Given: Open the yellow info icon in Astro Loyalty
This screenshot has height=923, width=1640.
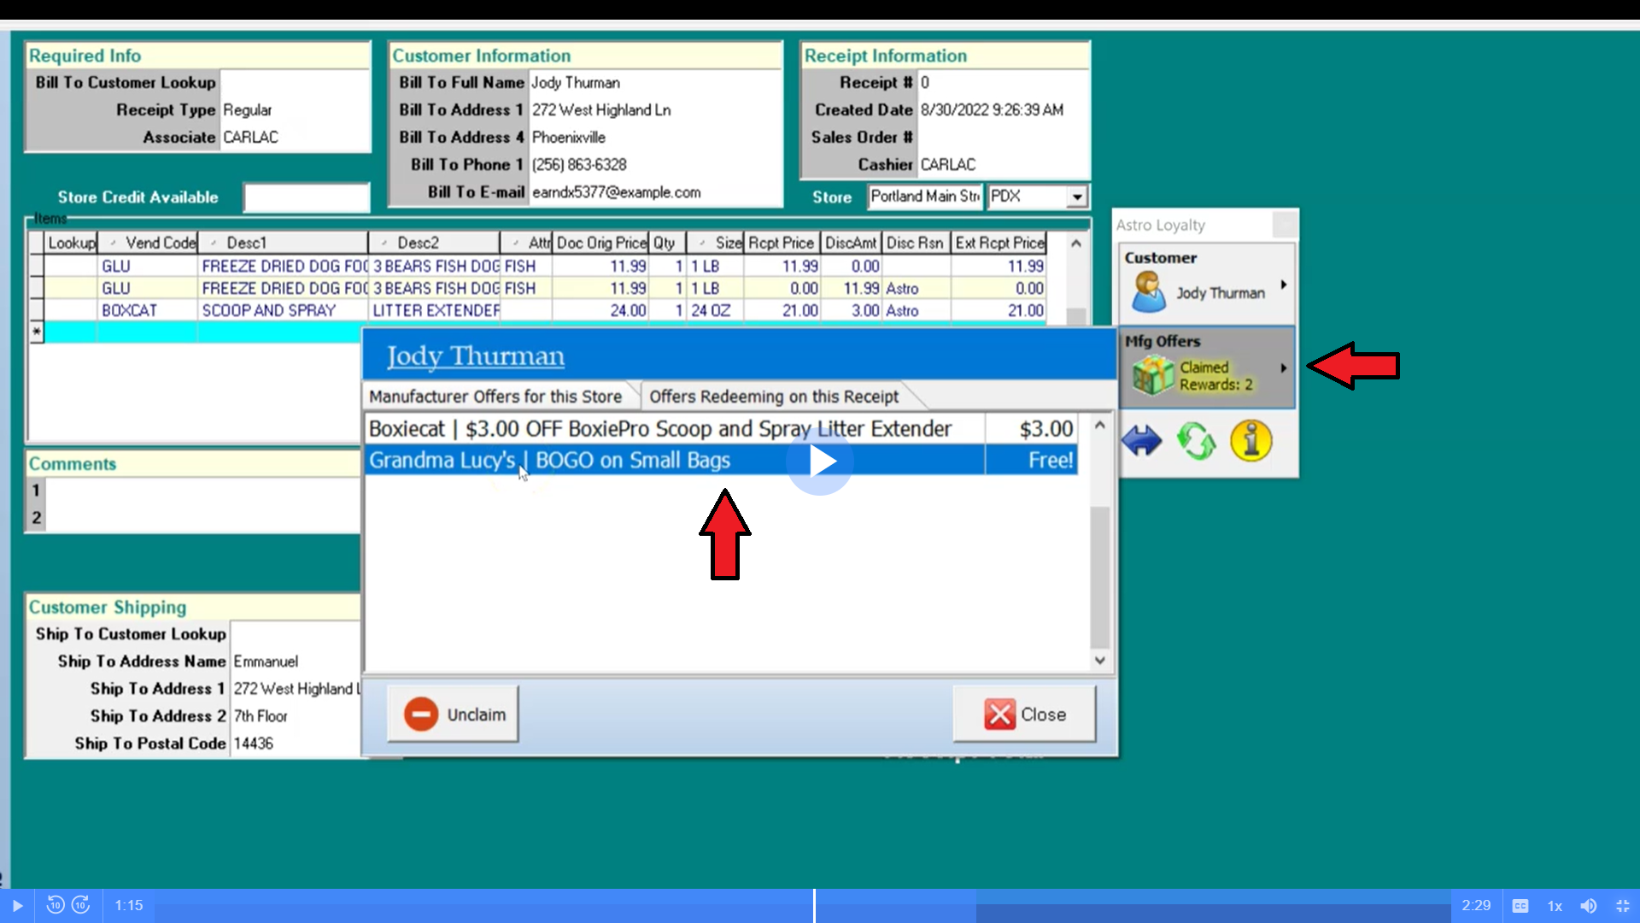Looking at the screenshot, I should point(1250,441).
